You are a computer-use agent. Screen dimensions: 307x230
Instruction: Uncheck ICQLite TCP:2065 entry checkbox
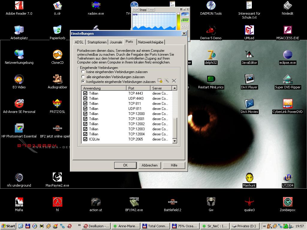(x=85, y=139)
